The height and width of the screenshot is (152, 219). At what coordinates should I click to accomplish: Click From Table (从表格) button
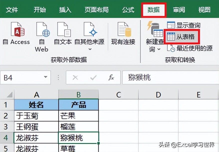[x=182, y=37]
